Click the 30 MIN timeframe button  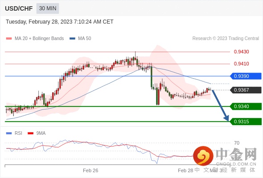coord(48,8)
